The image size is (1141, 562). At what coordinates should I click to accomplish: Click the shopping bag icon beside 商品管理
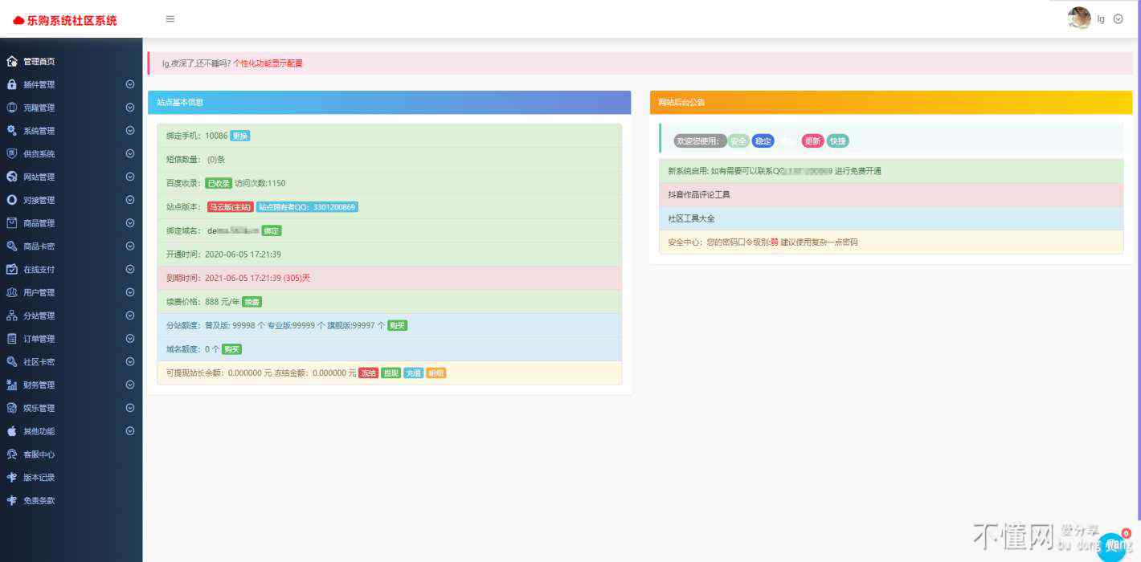(12, 223)
